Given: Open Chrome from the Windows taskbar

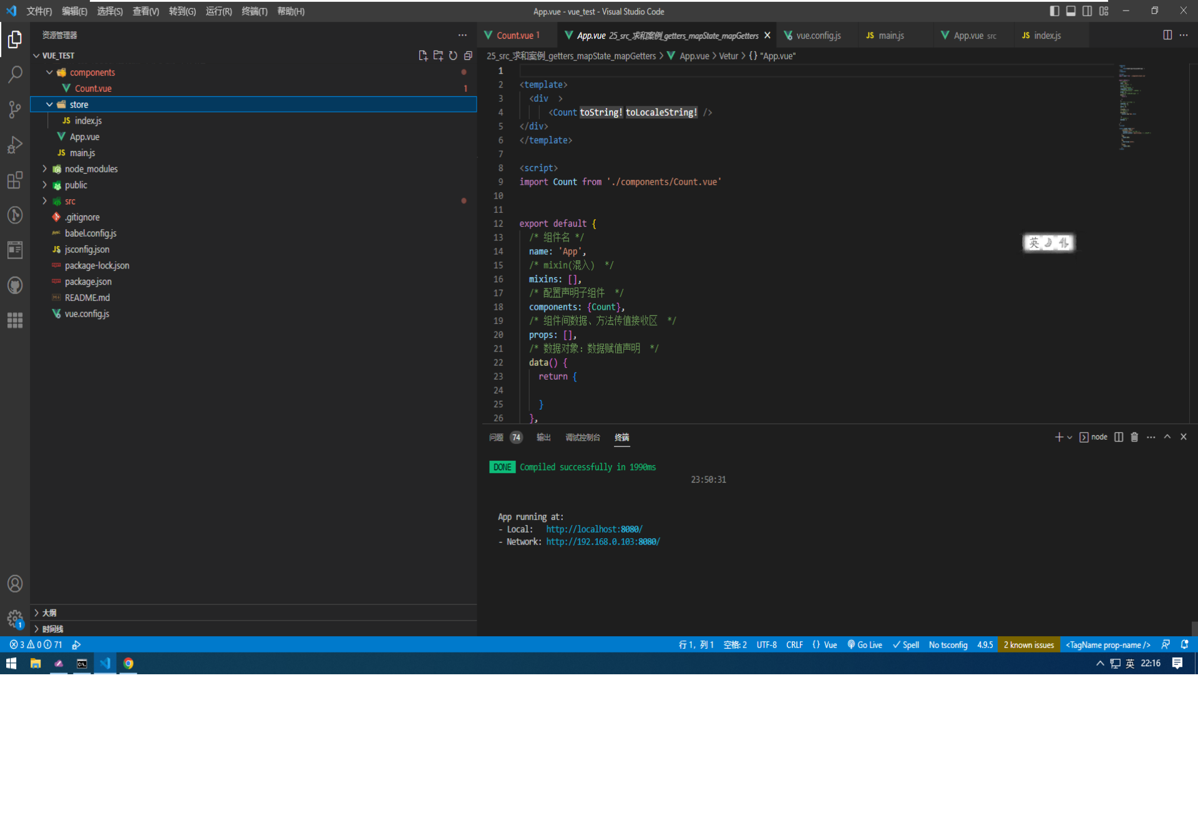Looking at the screenshot, I should tap(129, 664).
